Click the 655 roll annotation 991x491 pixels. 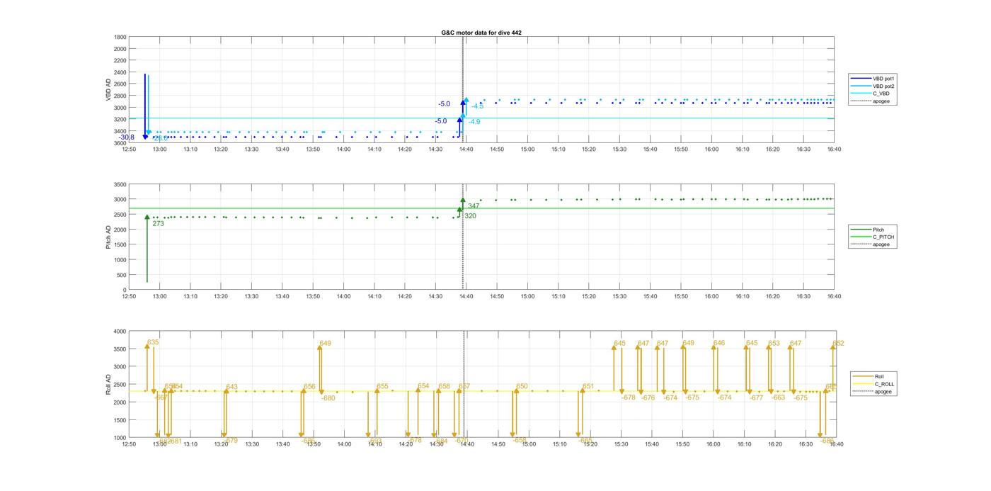click(x=382, y=386)
